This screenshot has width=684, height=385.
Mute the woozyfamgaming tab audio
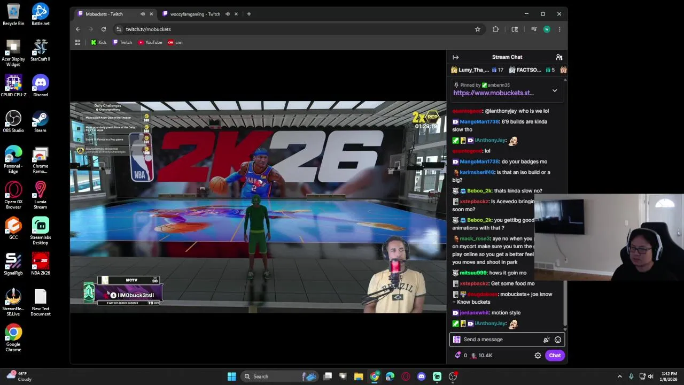pyautogui.click(x=228, y=14)
